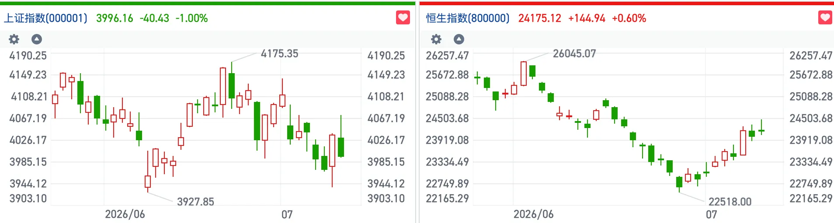Click the 3927.85 low price label
Image resolution: width=834 pixels, height=223 pixels.
[x=195, y=202]
